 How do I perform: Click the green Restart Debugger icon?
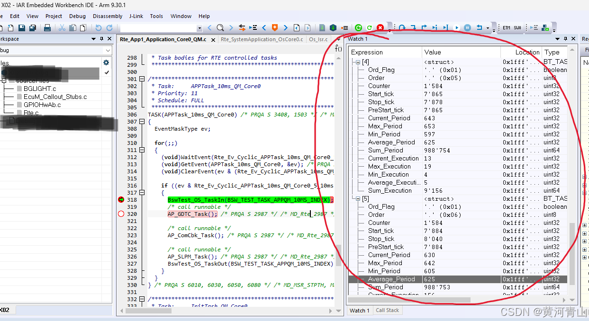(358, 28)
